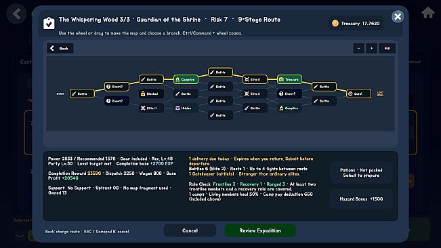Zoom out the map with minus button
The width and height of the screenshot is (441, 248).
(x=358, y=48)
